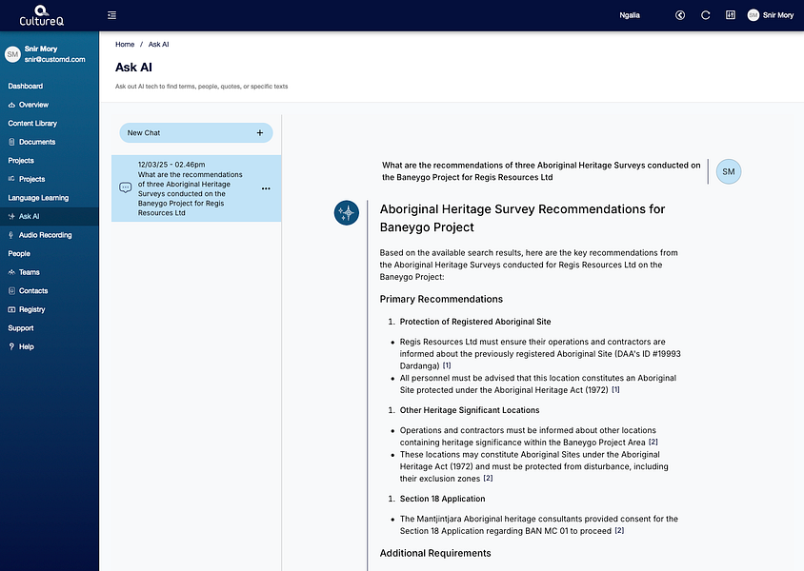804x571 pixels.
Task: Click sidebar profile avatar SM
Action: click(12, 54)
